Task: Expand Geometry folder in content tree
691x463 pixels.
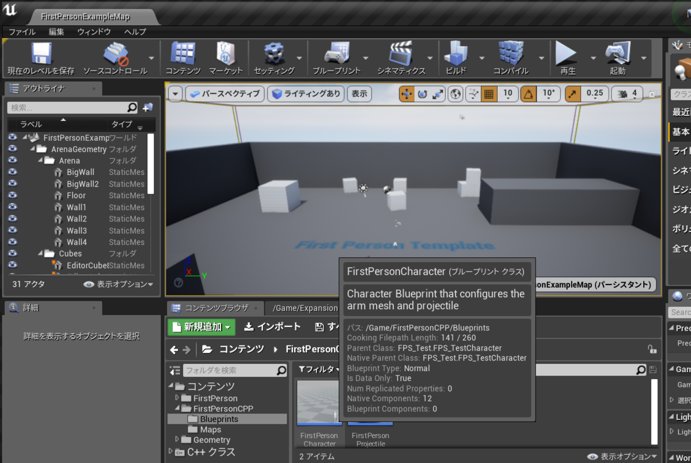Action: pyautogui.click(x=177, y=439)
